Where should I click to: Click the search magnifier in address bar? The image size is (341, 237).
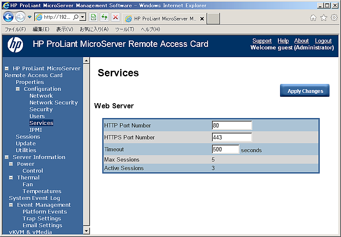point(75,17)
